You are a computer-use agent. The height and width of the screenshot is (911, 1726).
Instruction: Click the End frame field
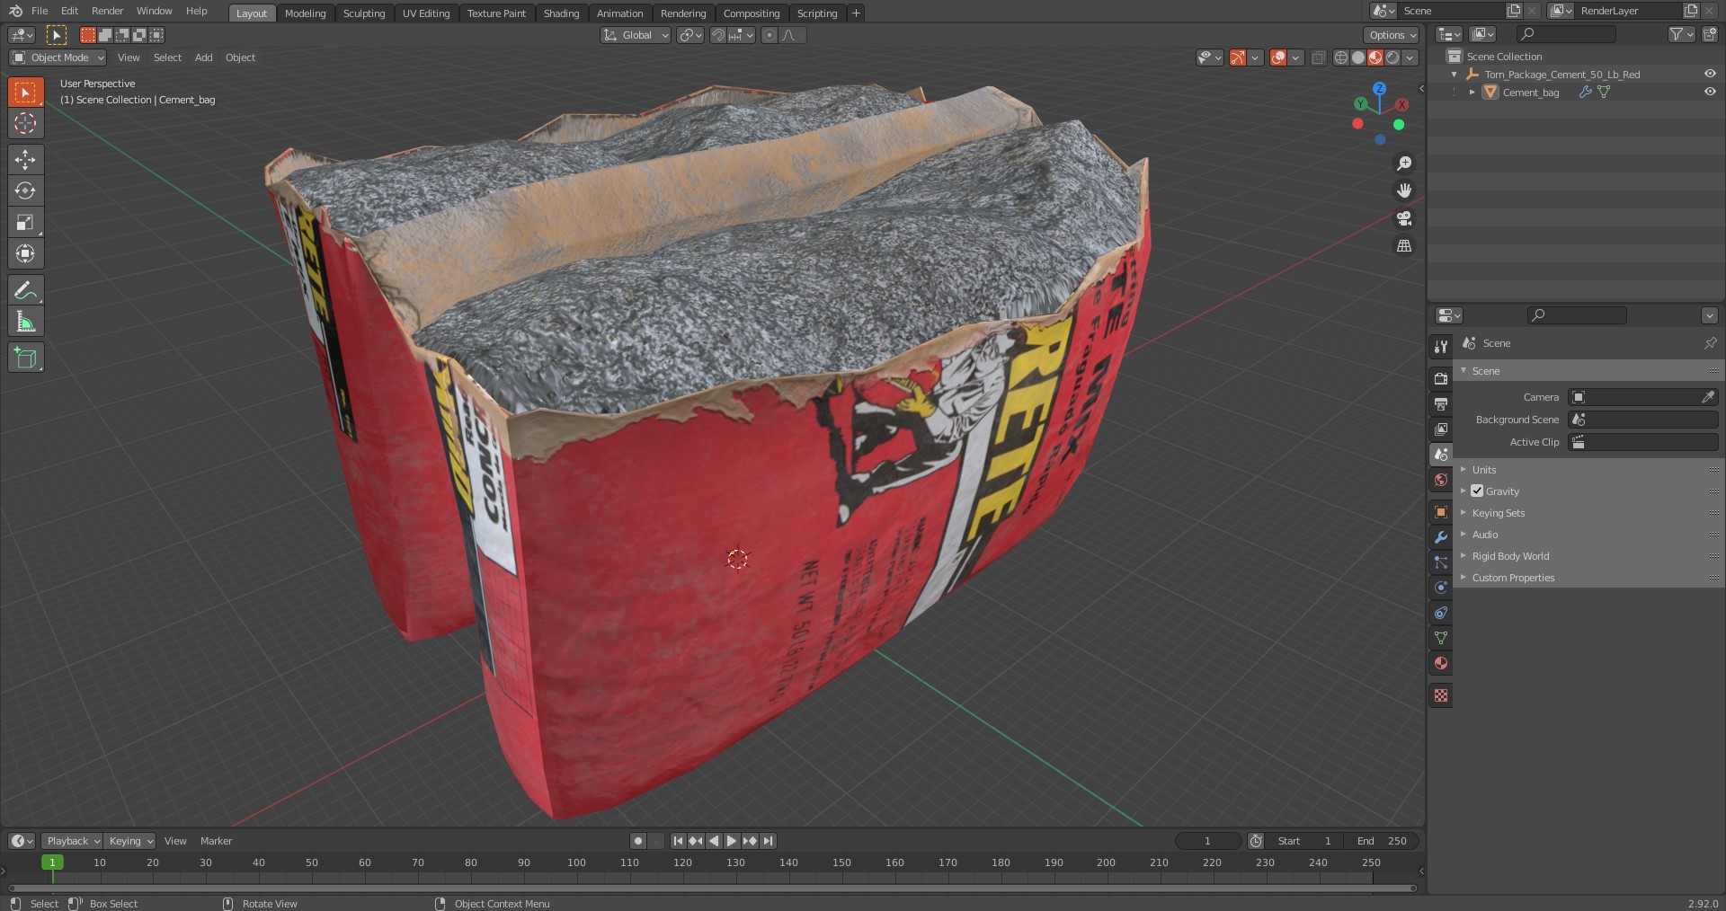coord(1383,841)
